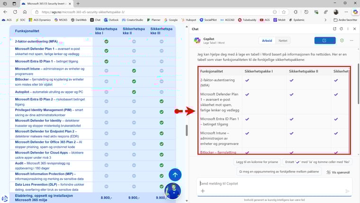Click the zoom indicator in address bar
The height and width of the screenshot is (203, 360).
pyautogui.click(x=275, y=12)
